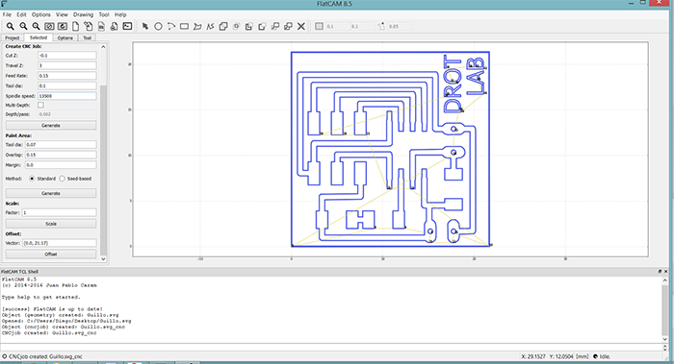674x364 pixels.
Task: Toggle the snap-to-grid icon
Action: tap(319, 26)
